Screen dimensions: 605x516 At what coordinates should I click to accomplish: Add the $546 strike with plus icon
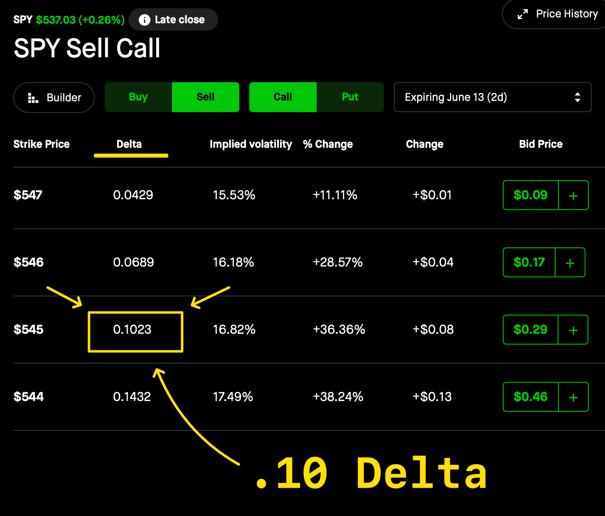(570, 263)
